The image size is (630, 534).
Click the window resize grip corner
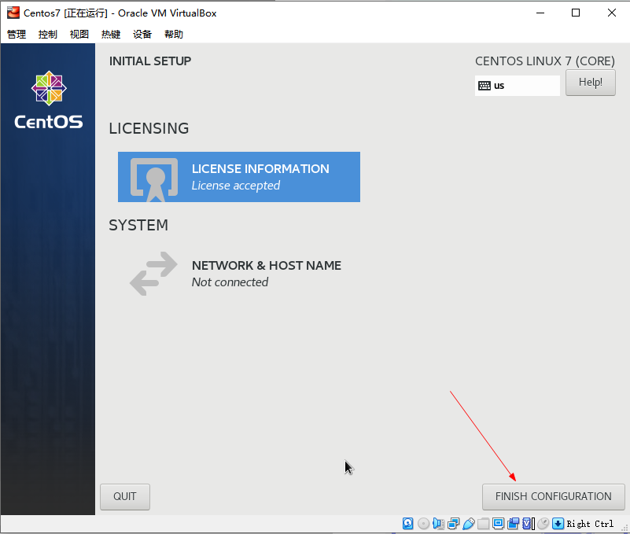coord(624,528)
